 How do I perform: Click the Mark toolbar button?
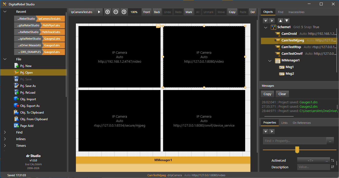click(189, 12)
